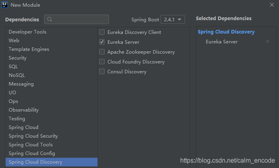Open Template Engines category

52,49
